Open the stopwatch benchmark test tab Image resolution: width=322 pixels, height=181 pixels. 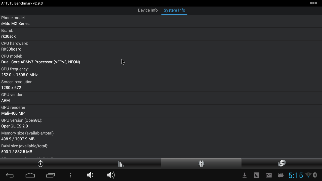coord(40,164)
